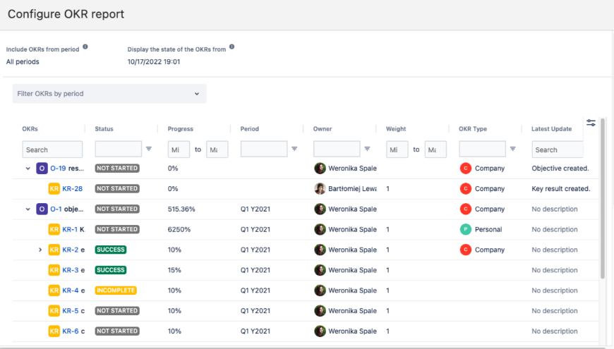Click the Period column filter icon

[294, 149]
